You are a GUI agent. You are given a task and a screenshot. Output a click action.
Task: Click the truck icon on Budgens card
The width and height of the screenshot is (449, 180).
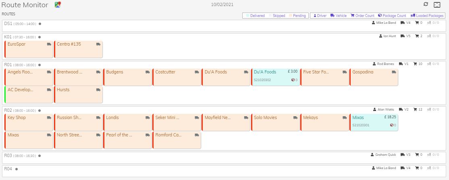[x=148, y=72]
